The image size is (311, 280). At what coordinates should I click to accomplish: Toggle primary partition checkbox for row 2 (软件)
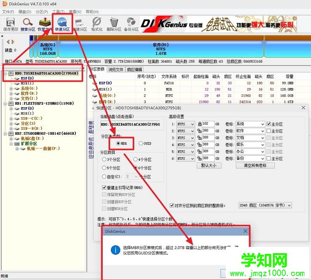coord(275,131)
